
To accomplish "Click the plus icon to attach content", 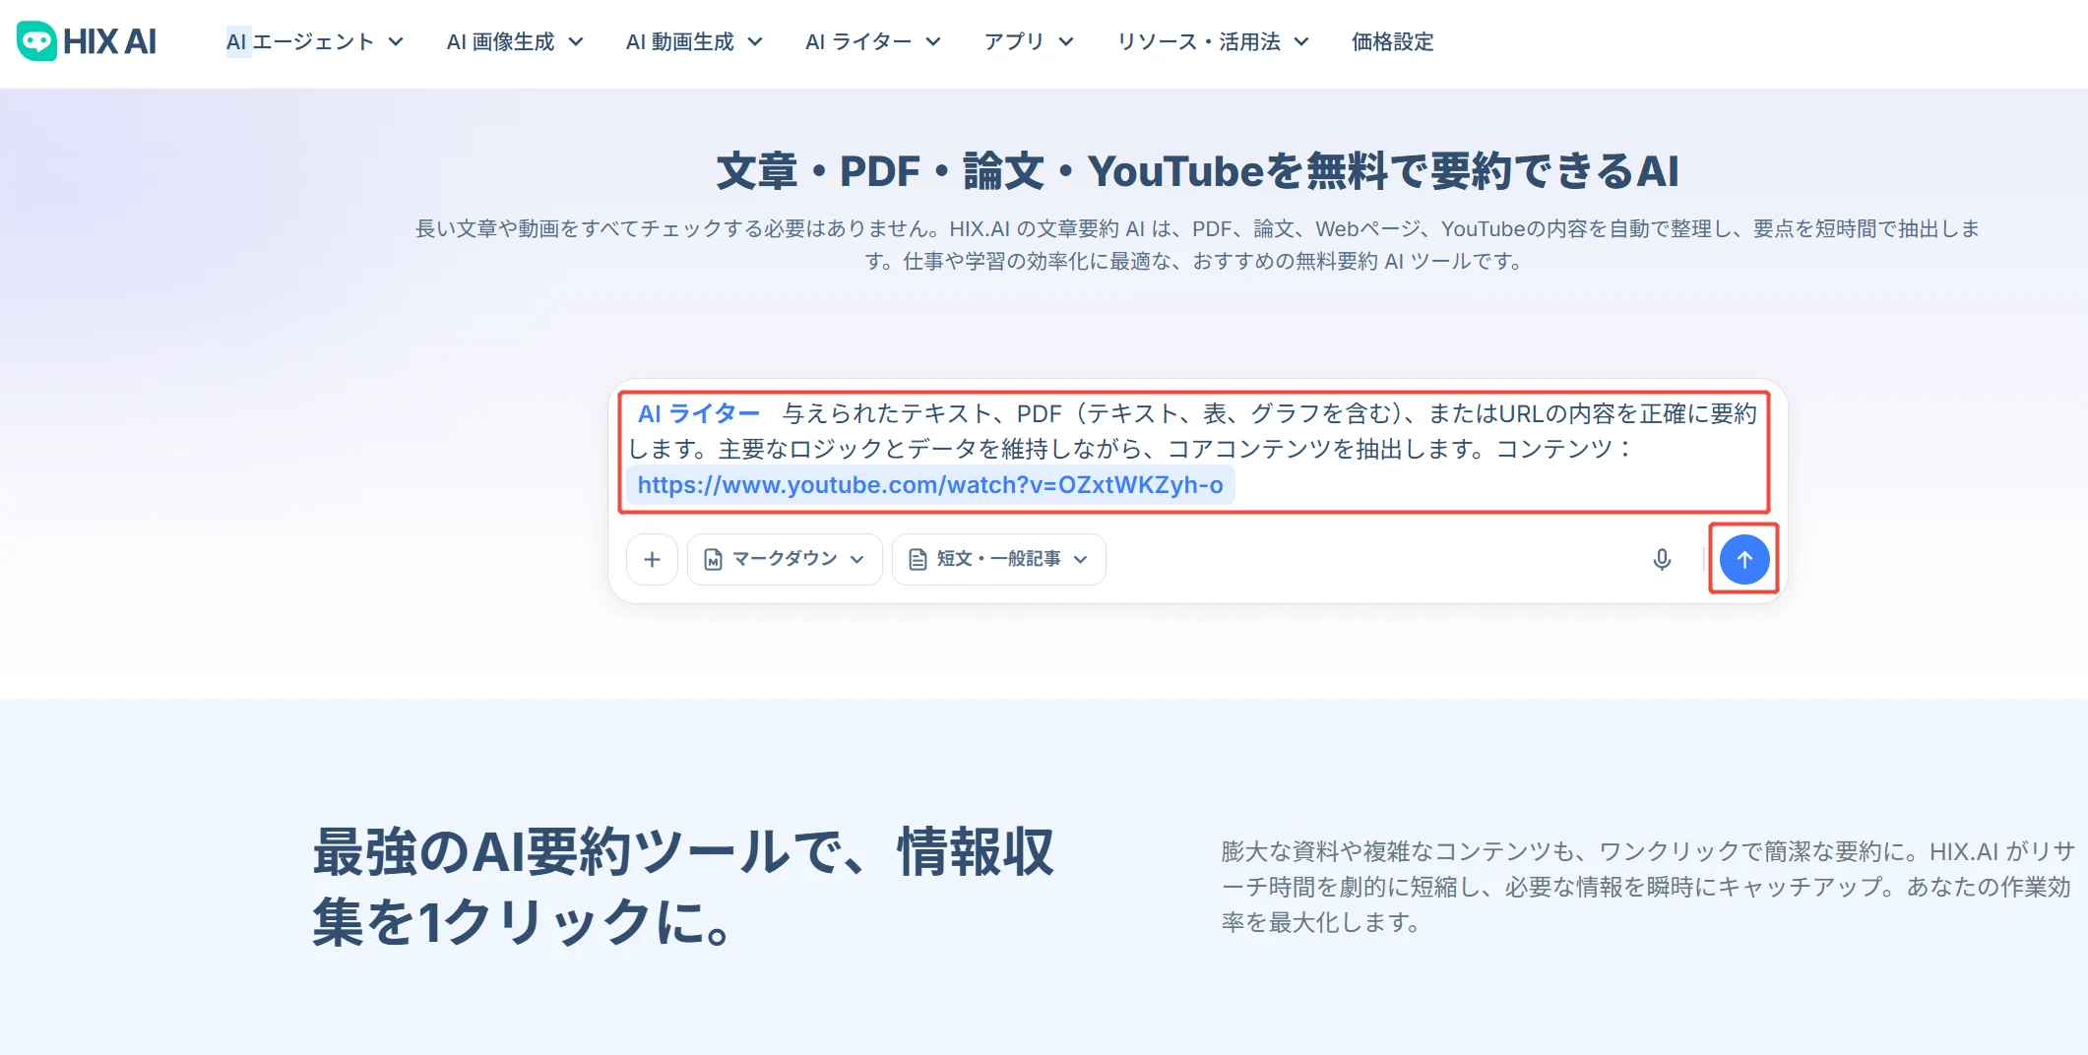I will [x=652, y=559].
